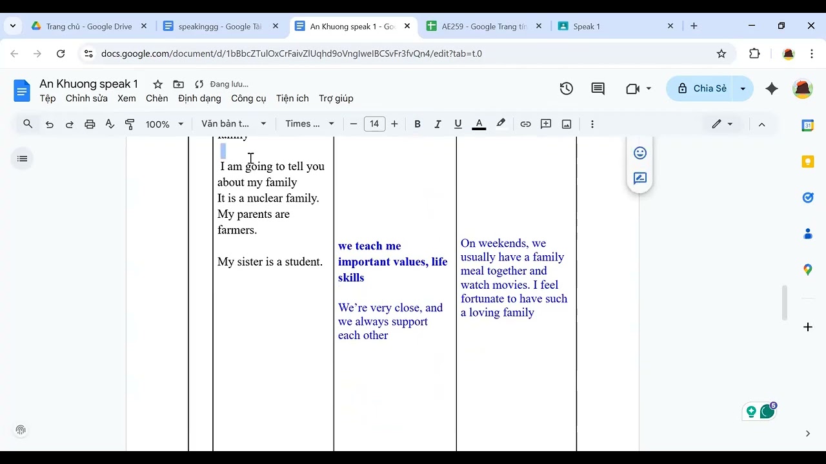The image size is (826, 464).
Task: Rename the document title An Khuong speak 1
Action: point(88,84)
